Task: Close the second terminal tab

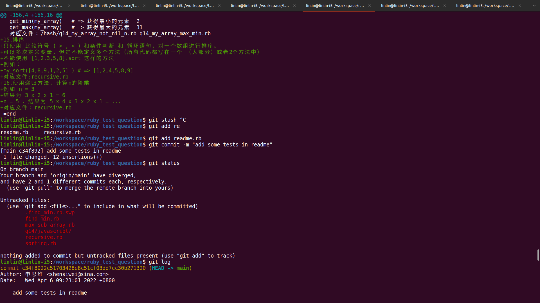Action: (x=144, y=6)
